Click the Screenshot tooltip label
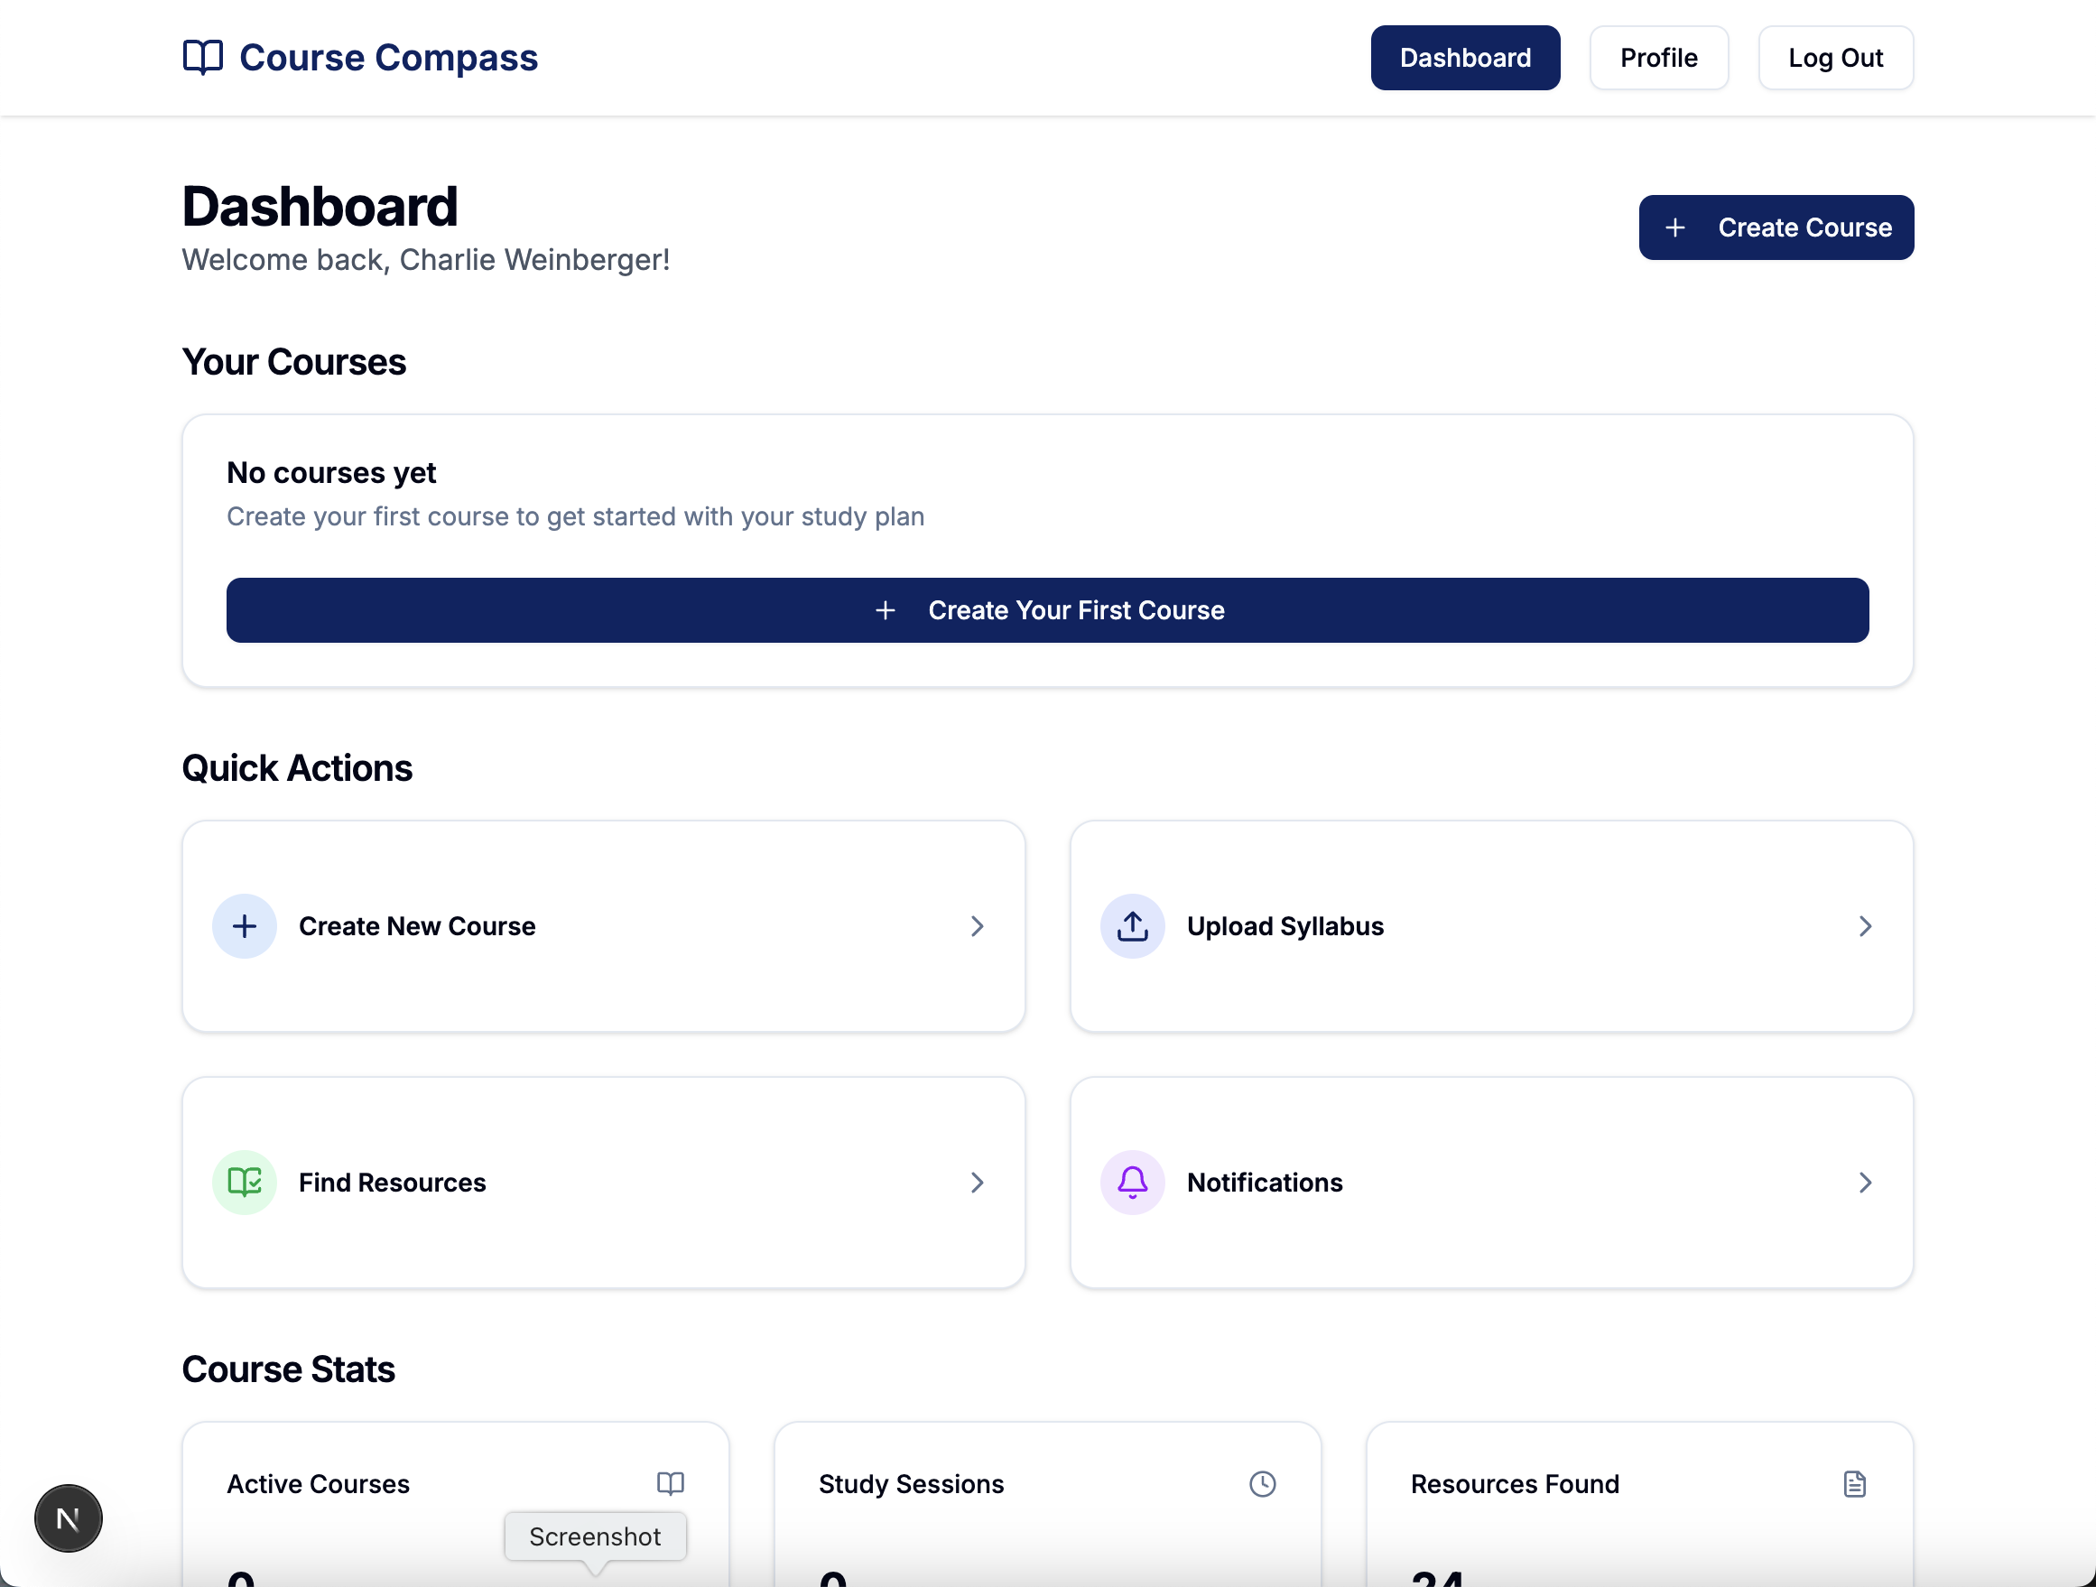 (595, 1536)
